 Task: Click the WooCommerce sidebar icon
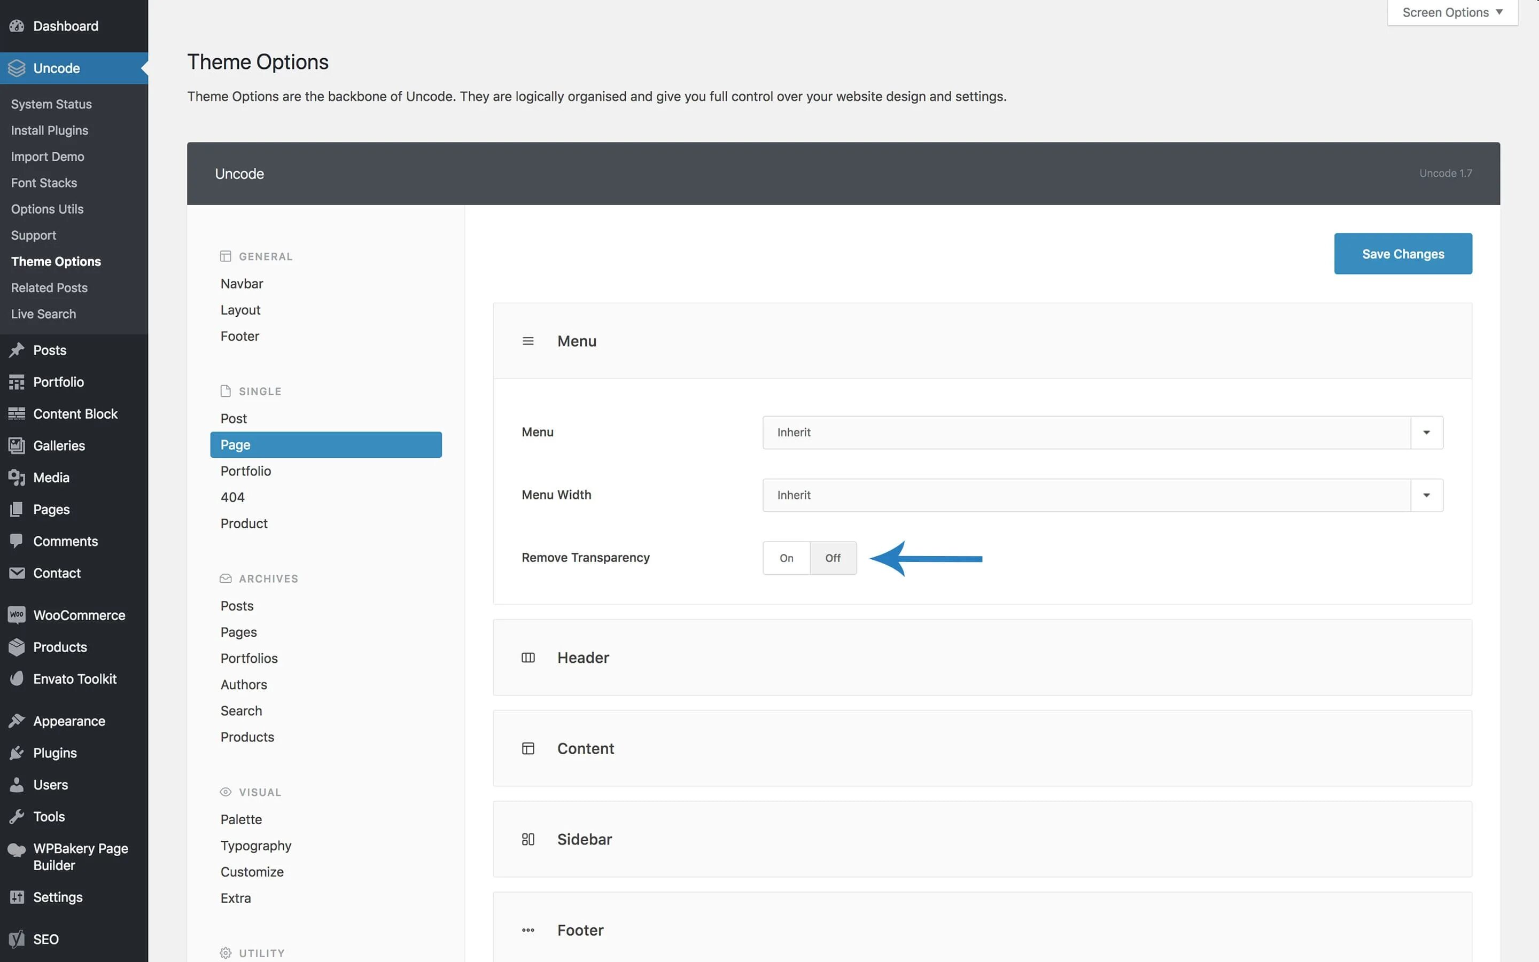17,615
